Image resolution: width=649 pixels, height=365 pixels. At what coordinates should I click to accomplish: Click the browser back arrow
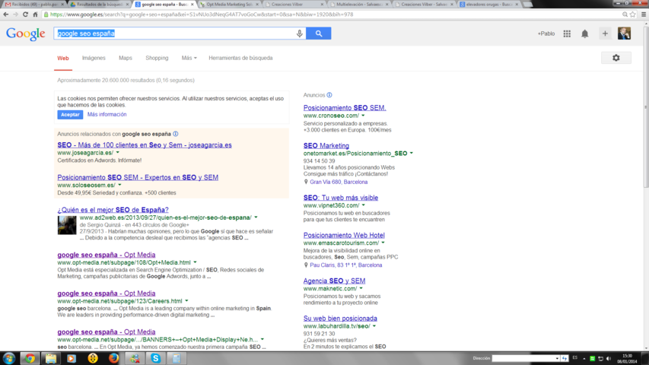6,14
